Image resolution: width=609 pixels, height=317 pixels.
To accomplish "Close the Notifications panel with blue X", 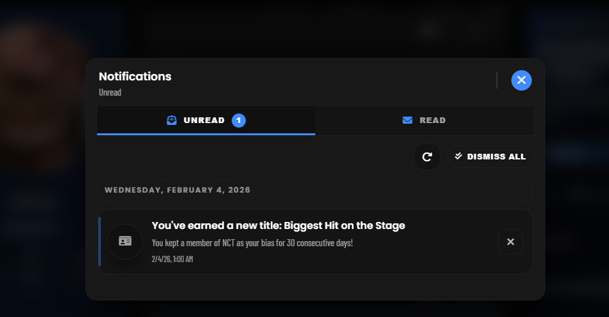I will 521,80.
